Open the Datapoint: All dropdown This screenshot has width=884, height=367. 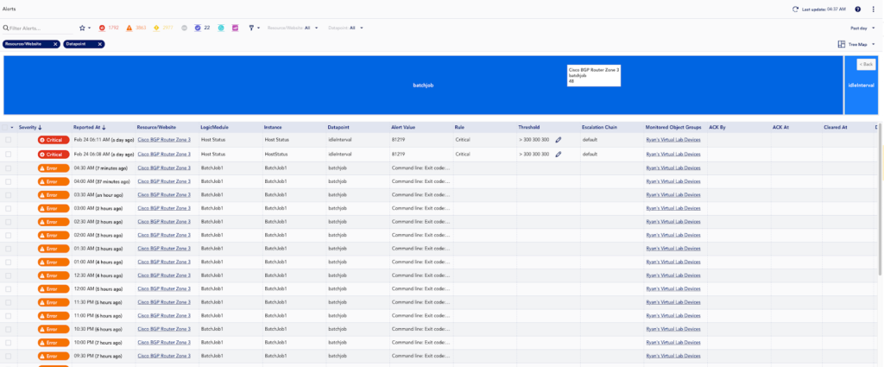(345, 28)
